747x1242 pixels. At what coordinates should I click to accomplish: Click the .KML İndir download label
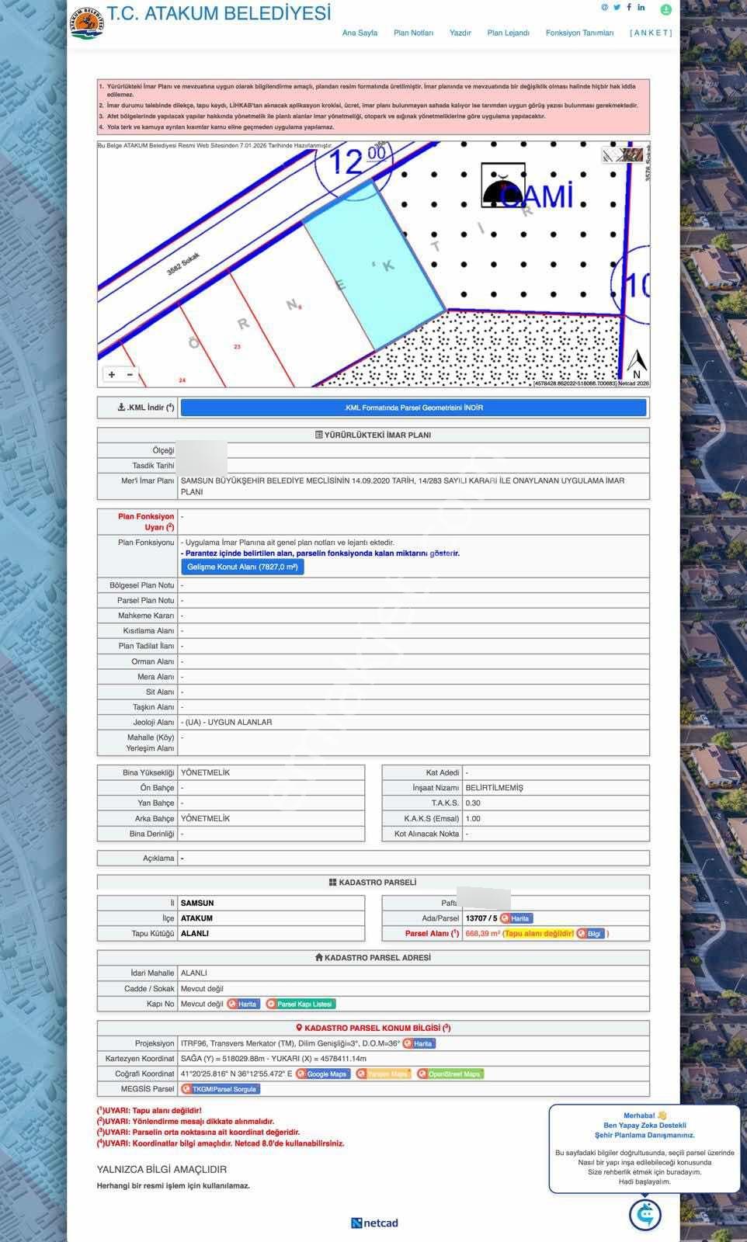pos(145,408)
